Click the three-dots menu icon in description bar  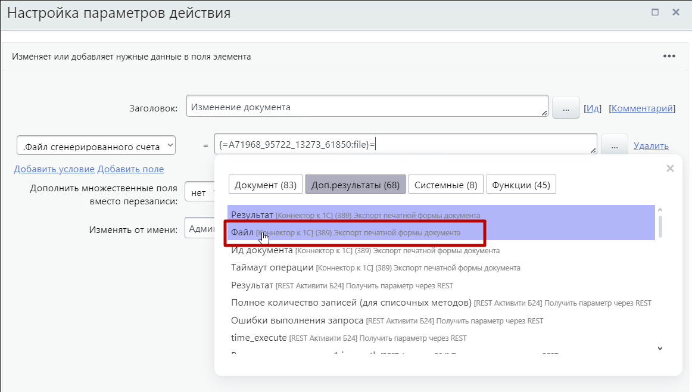(x=669, y=57)
